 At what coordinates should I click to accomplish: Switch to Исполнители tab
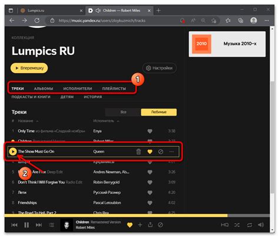[x=78, y=88]
